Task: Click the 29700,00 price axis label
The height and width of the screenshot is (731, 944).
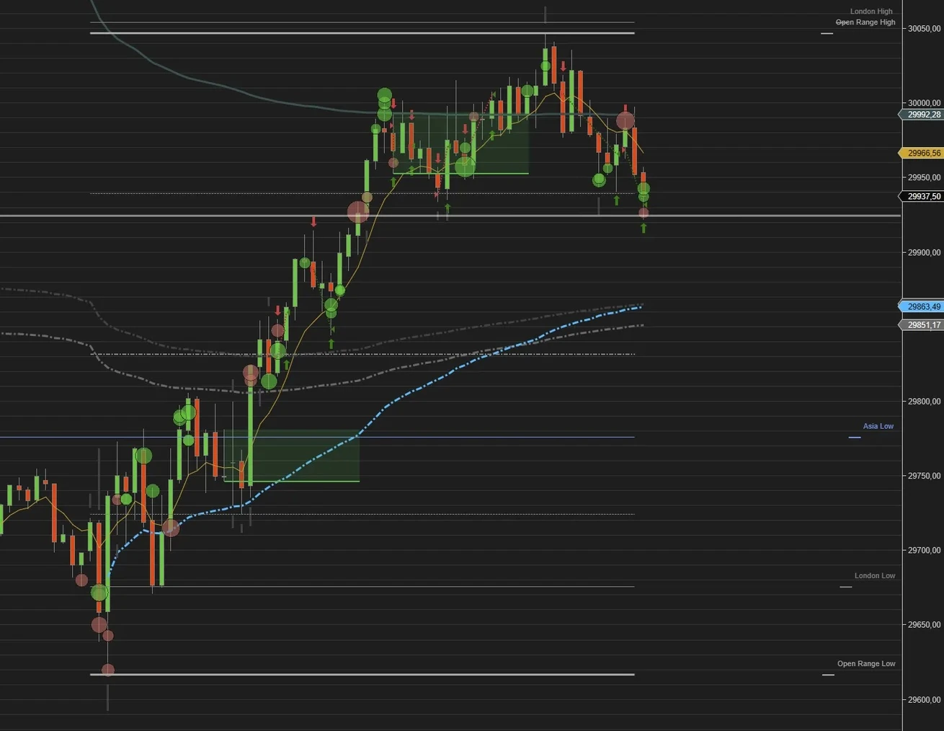Action: (x=924, y=550)
